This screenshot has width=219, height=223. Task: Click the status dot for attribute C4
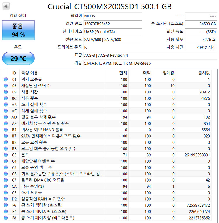(x=6, y=161)
